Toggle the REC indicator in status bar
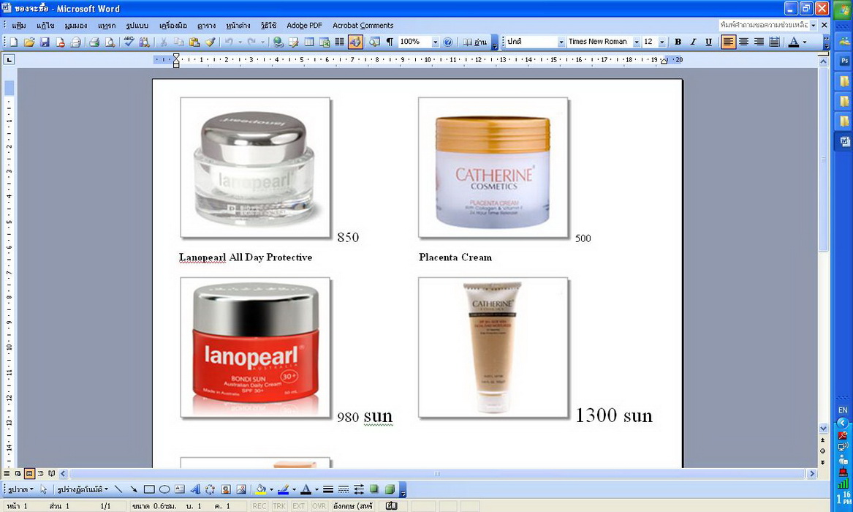 pyautogui.click(x=259, y=506)
